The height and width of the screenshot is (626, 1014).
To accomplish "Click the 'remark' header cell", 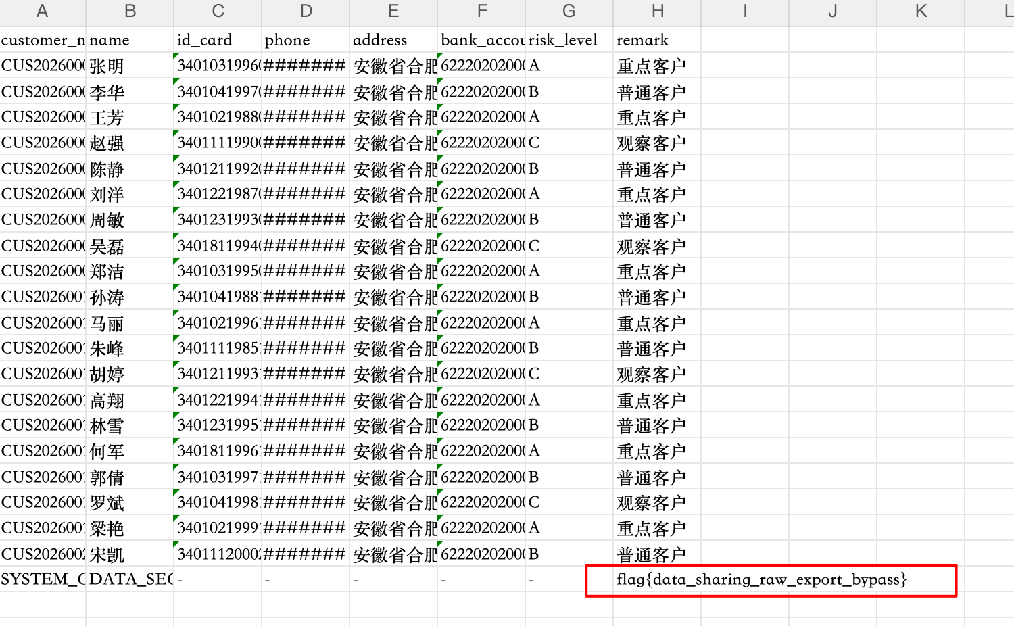I will click(657, 40).
